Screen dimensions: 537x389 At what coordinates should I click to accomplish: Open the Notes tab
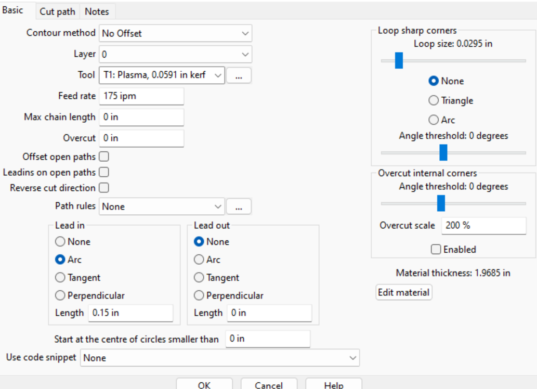click(97, 11)
